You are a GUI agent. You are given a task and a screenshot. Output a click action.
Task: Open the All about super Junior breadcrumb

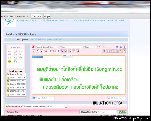[x=54, y=20]
